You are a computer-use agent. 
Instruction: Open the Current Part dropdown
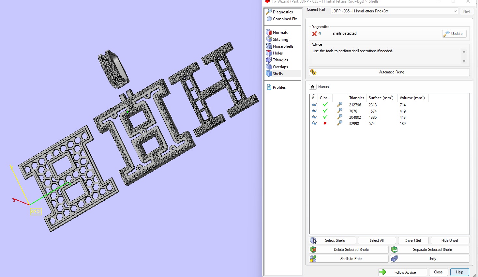[394, 11]
